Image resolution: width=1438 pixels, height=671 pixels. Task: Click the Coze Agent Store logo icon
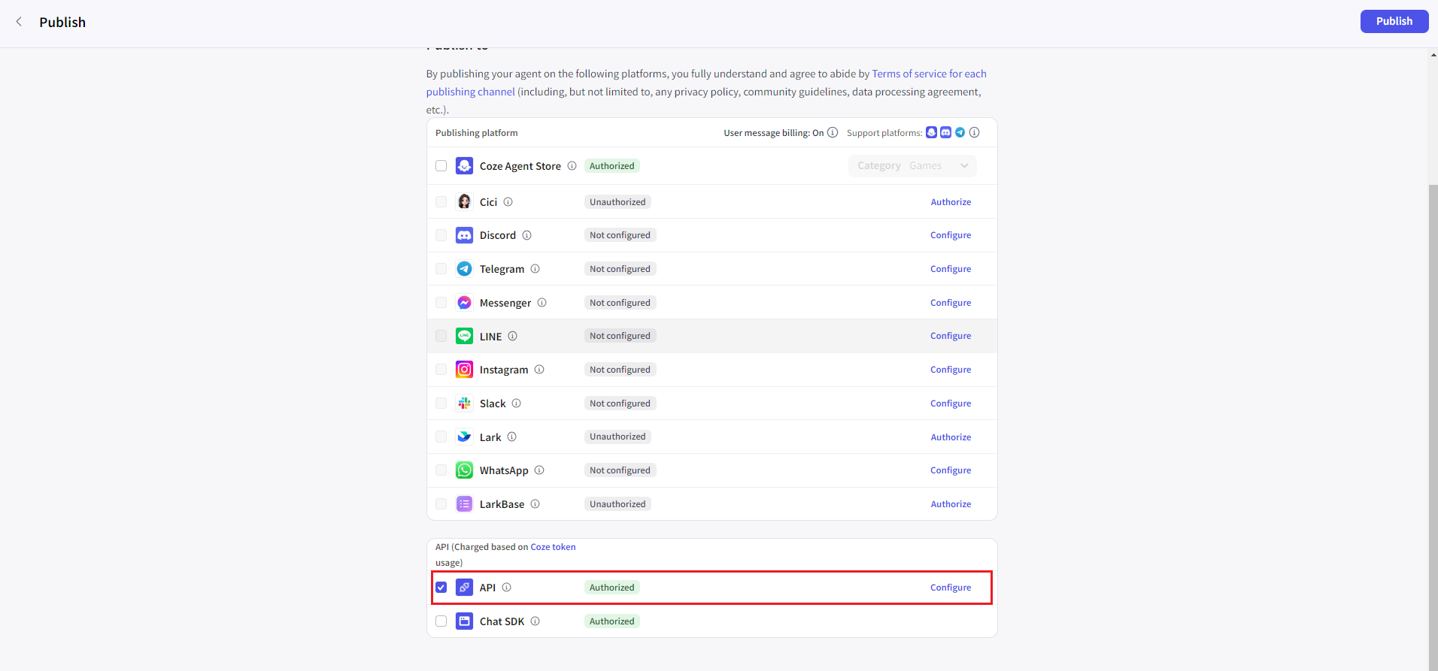pos(465,166)
